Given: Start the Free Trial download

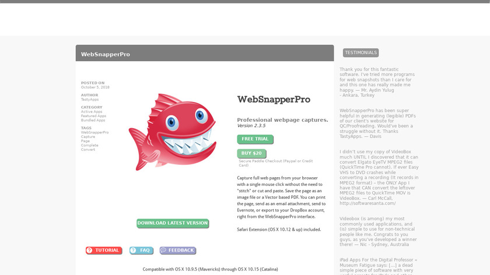Looking at the screenshot, I should tap(255, 139).
